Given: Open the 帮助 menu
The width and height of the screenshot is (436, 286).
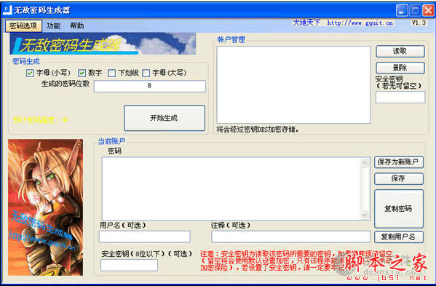Looking at the screenshot, I should 77,26.
